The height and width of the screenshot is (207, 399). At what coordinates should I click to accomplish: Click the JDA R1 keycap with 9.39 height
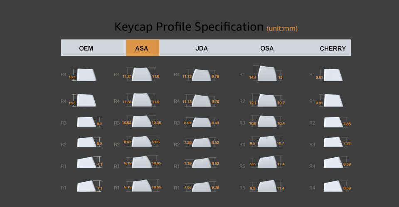(x=202, y=186)
